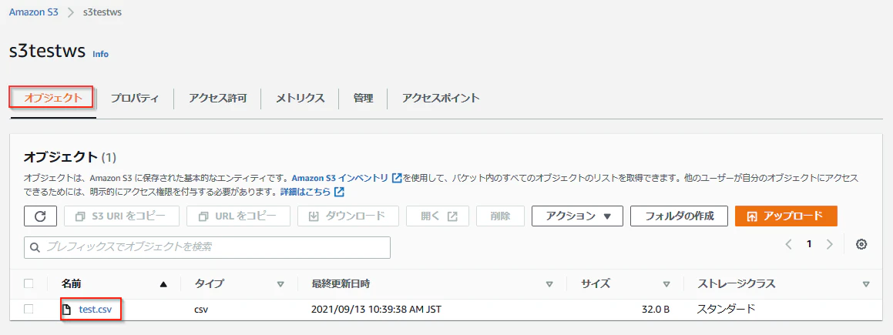893x335 pixels.
Task: Sort the サイズ column
Action: pyautogui.click(x=666, y=284)
